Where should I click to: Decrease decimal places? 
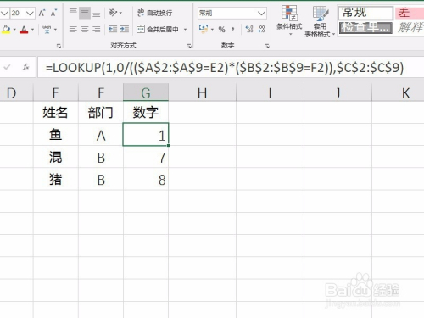pos(261,29)
